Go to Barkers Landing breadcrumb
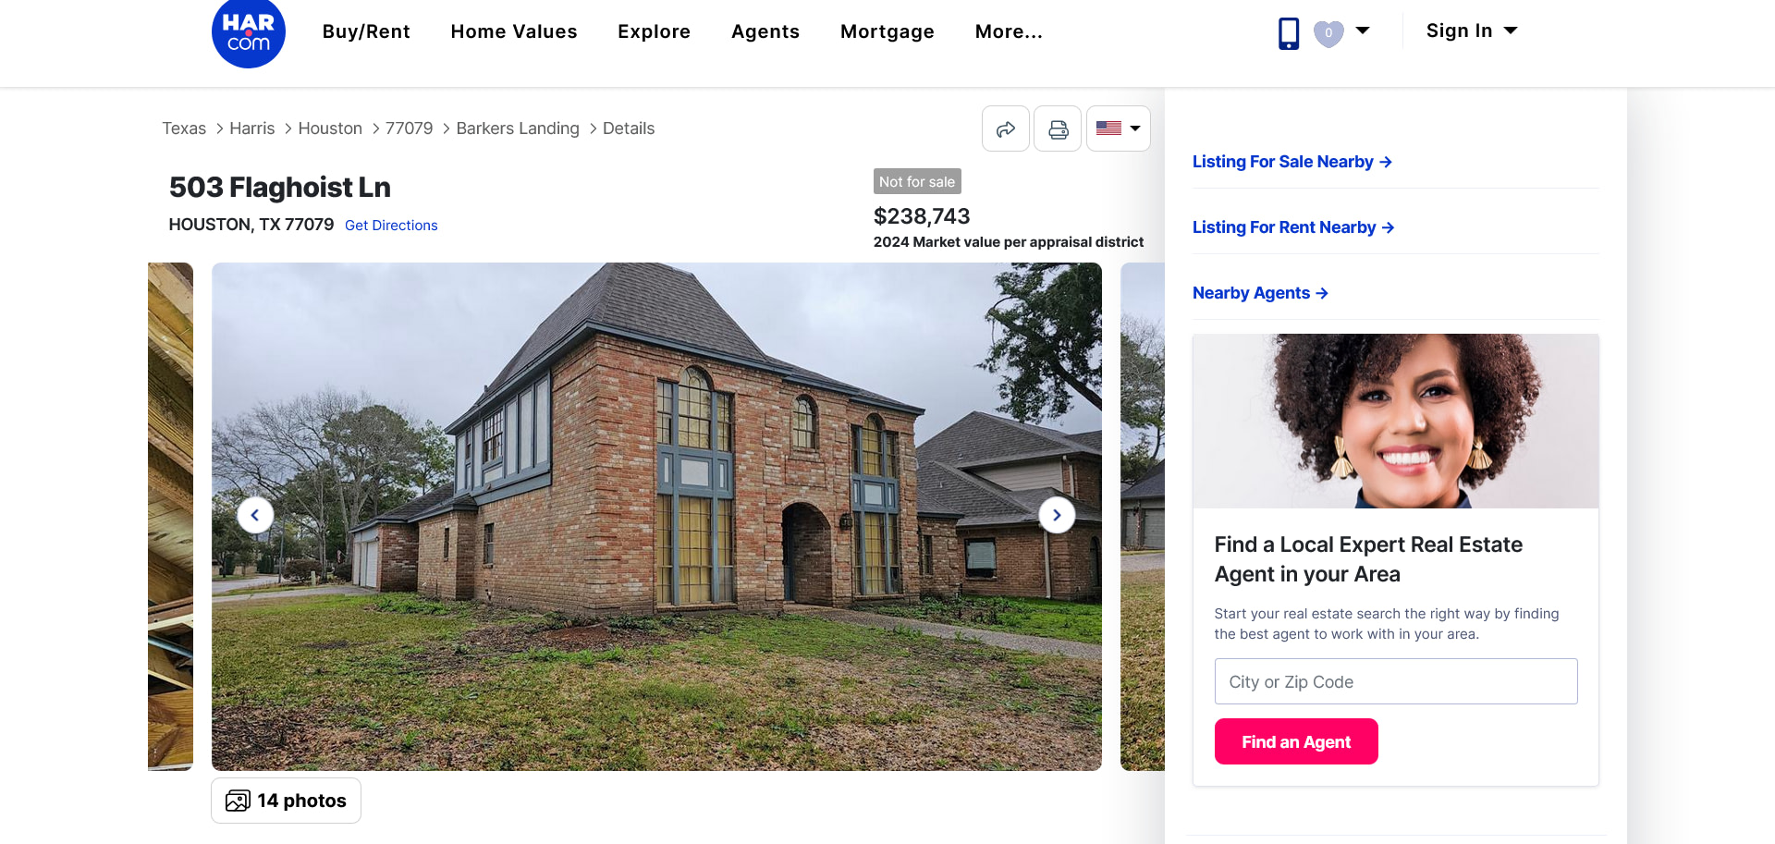 [518, 128]
